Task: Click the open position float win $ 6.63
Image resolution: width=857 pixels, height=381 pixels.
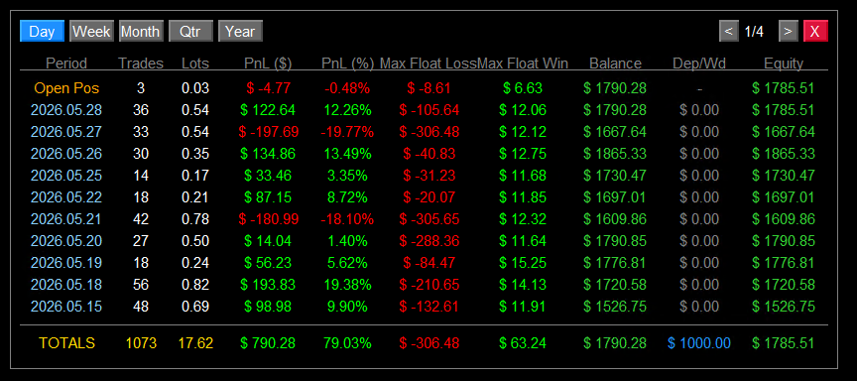Action: pos(523,88)
